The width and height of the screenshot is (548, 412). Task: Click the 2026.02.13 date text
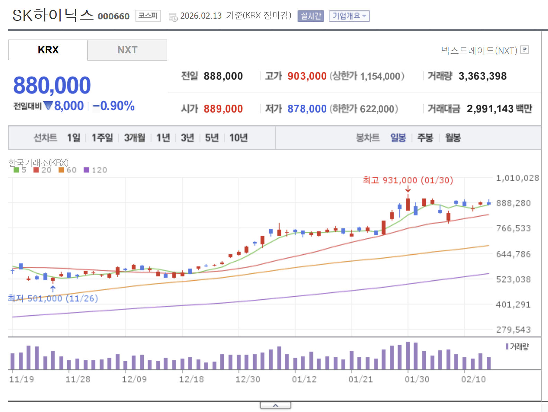click(201, 16)
